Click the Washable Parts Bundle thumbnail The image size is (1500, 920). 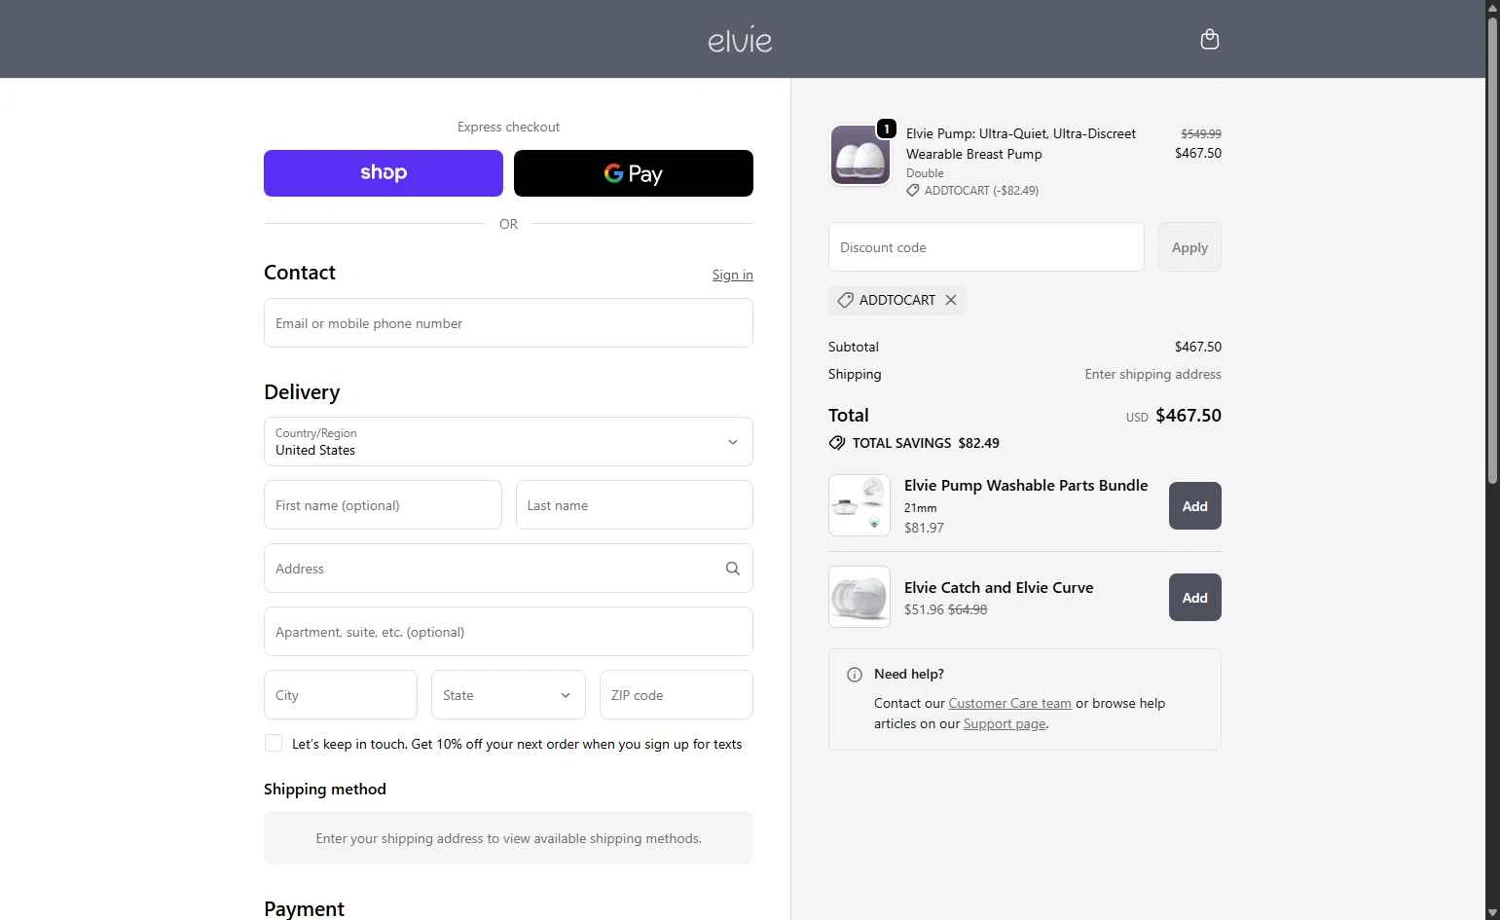860,505
